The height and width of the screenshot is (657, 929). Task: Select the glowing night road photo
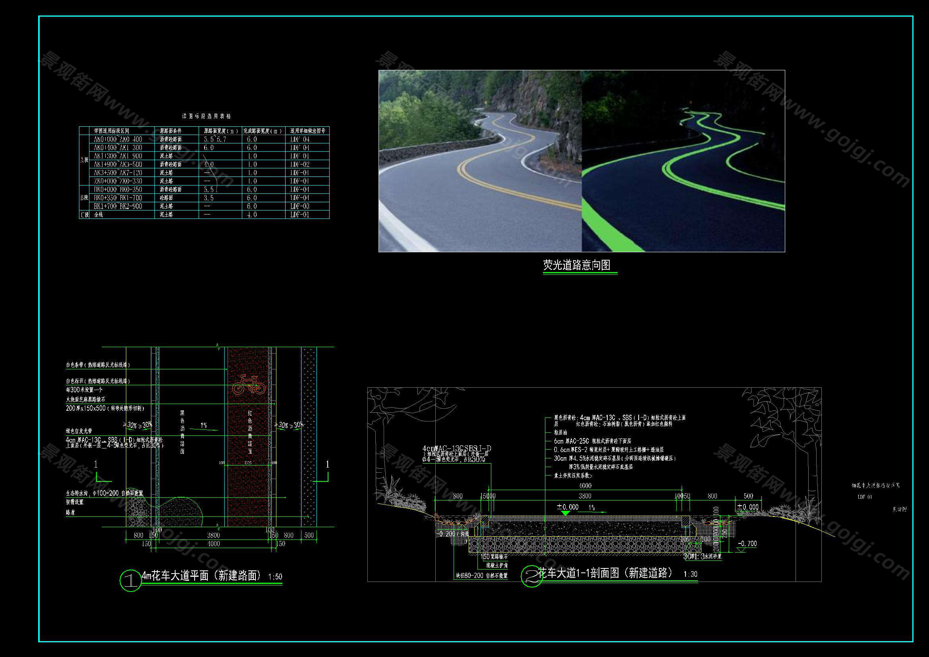click(684, 161)
